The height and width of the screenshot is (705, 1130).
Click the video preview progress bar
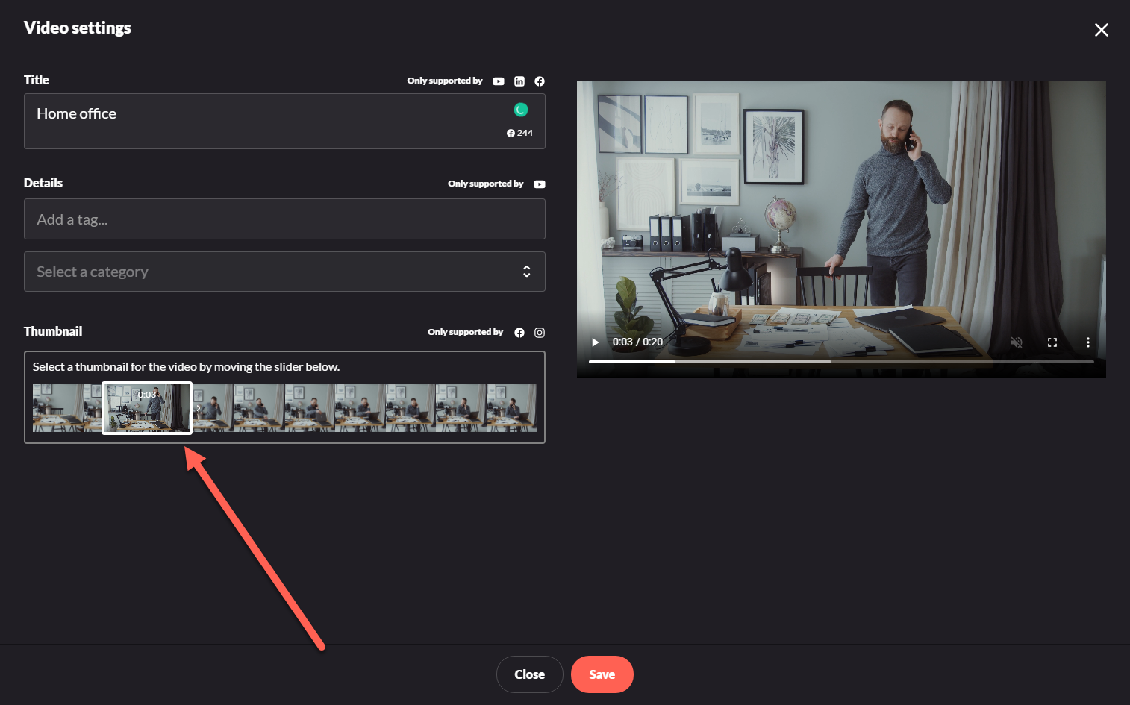pyautogui.click(x=841, y=362)
